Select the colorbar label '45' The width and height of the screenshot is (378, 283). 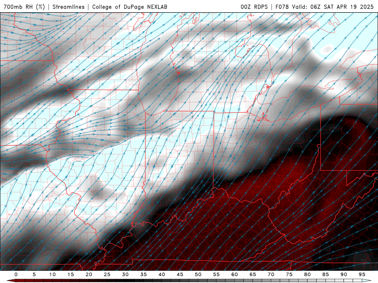click(x=180, y=275)
